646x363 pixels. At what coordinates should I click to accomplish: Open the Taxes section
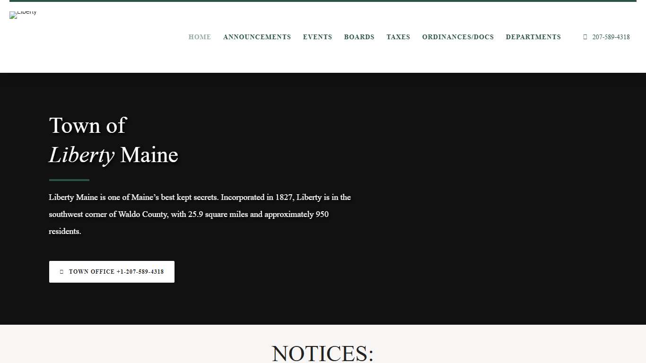point(398,37)
